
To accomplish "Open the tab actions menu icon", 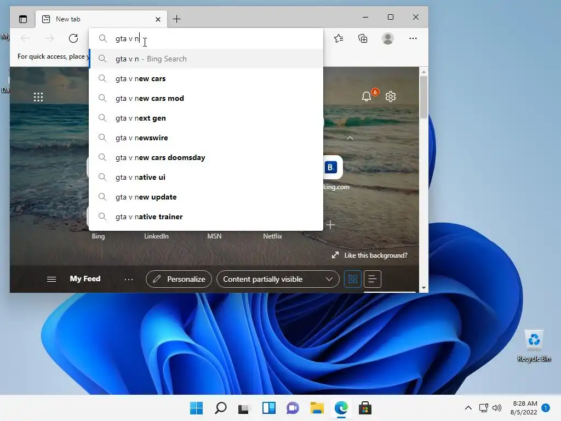I will [23, 19].
